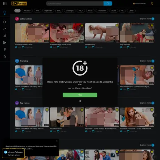Open the bar chart sidebar icon
The height and width of the screenshot is (160, 160).
(5, 36)
